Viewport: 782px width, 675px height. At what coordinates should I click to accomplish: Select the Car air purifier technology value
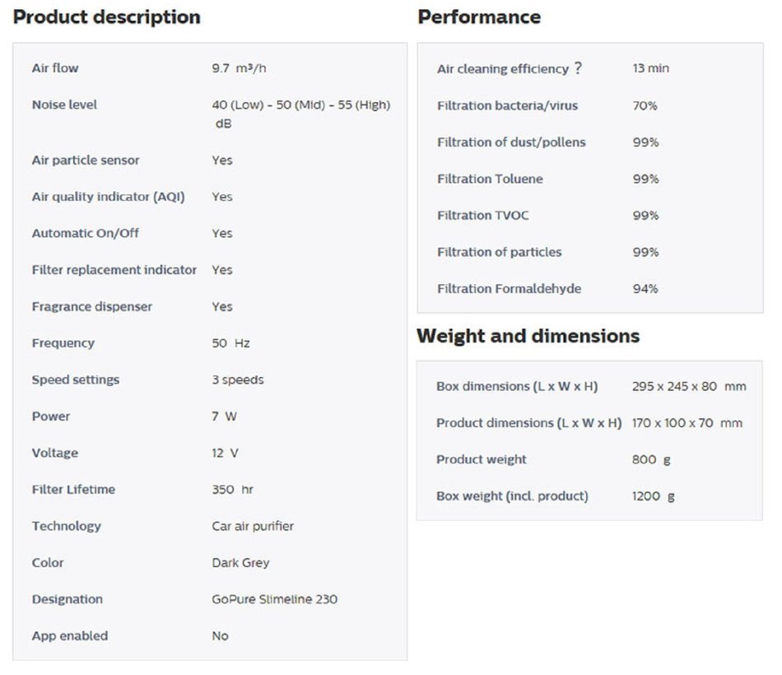[253, 526]
